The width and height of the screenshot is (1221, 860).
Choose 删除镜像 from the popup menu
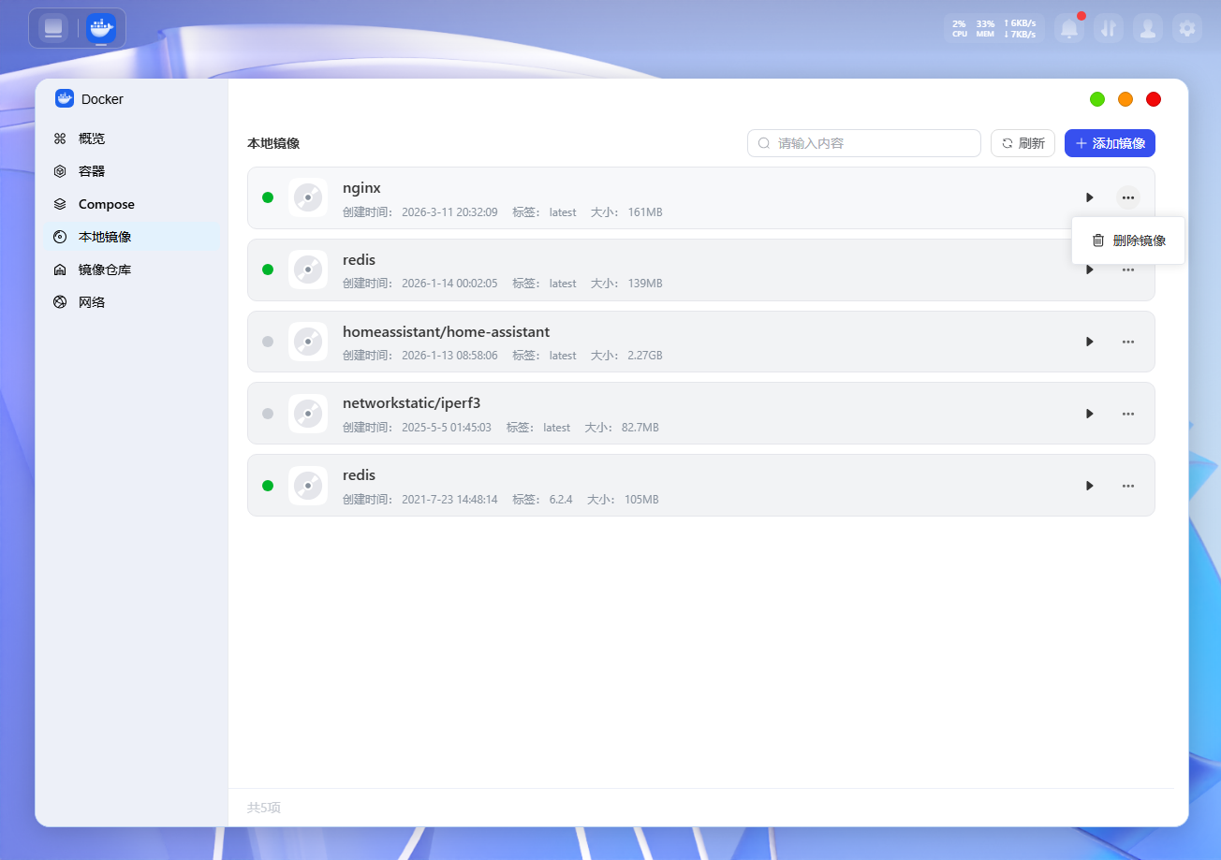coord(1128,241)
